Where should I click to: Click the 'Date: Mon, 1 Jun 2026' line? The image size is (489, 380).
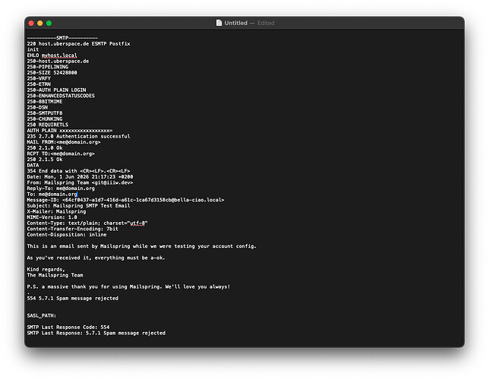pos(80,176)
